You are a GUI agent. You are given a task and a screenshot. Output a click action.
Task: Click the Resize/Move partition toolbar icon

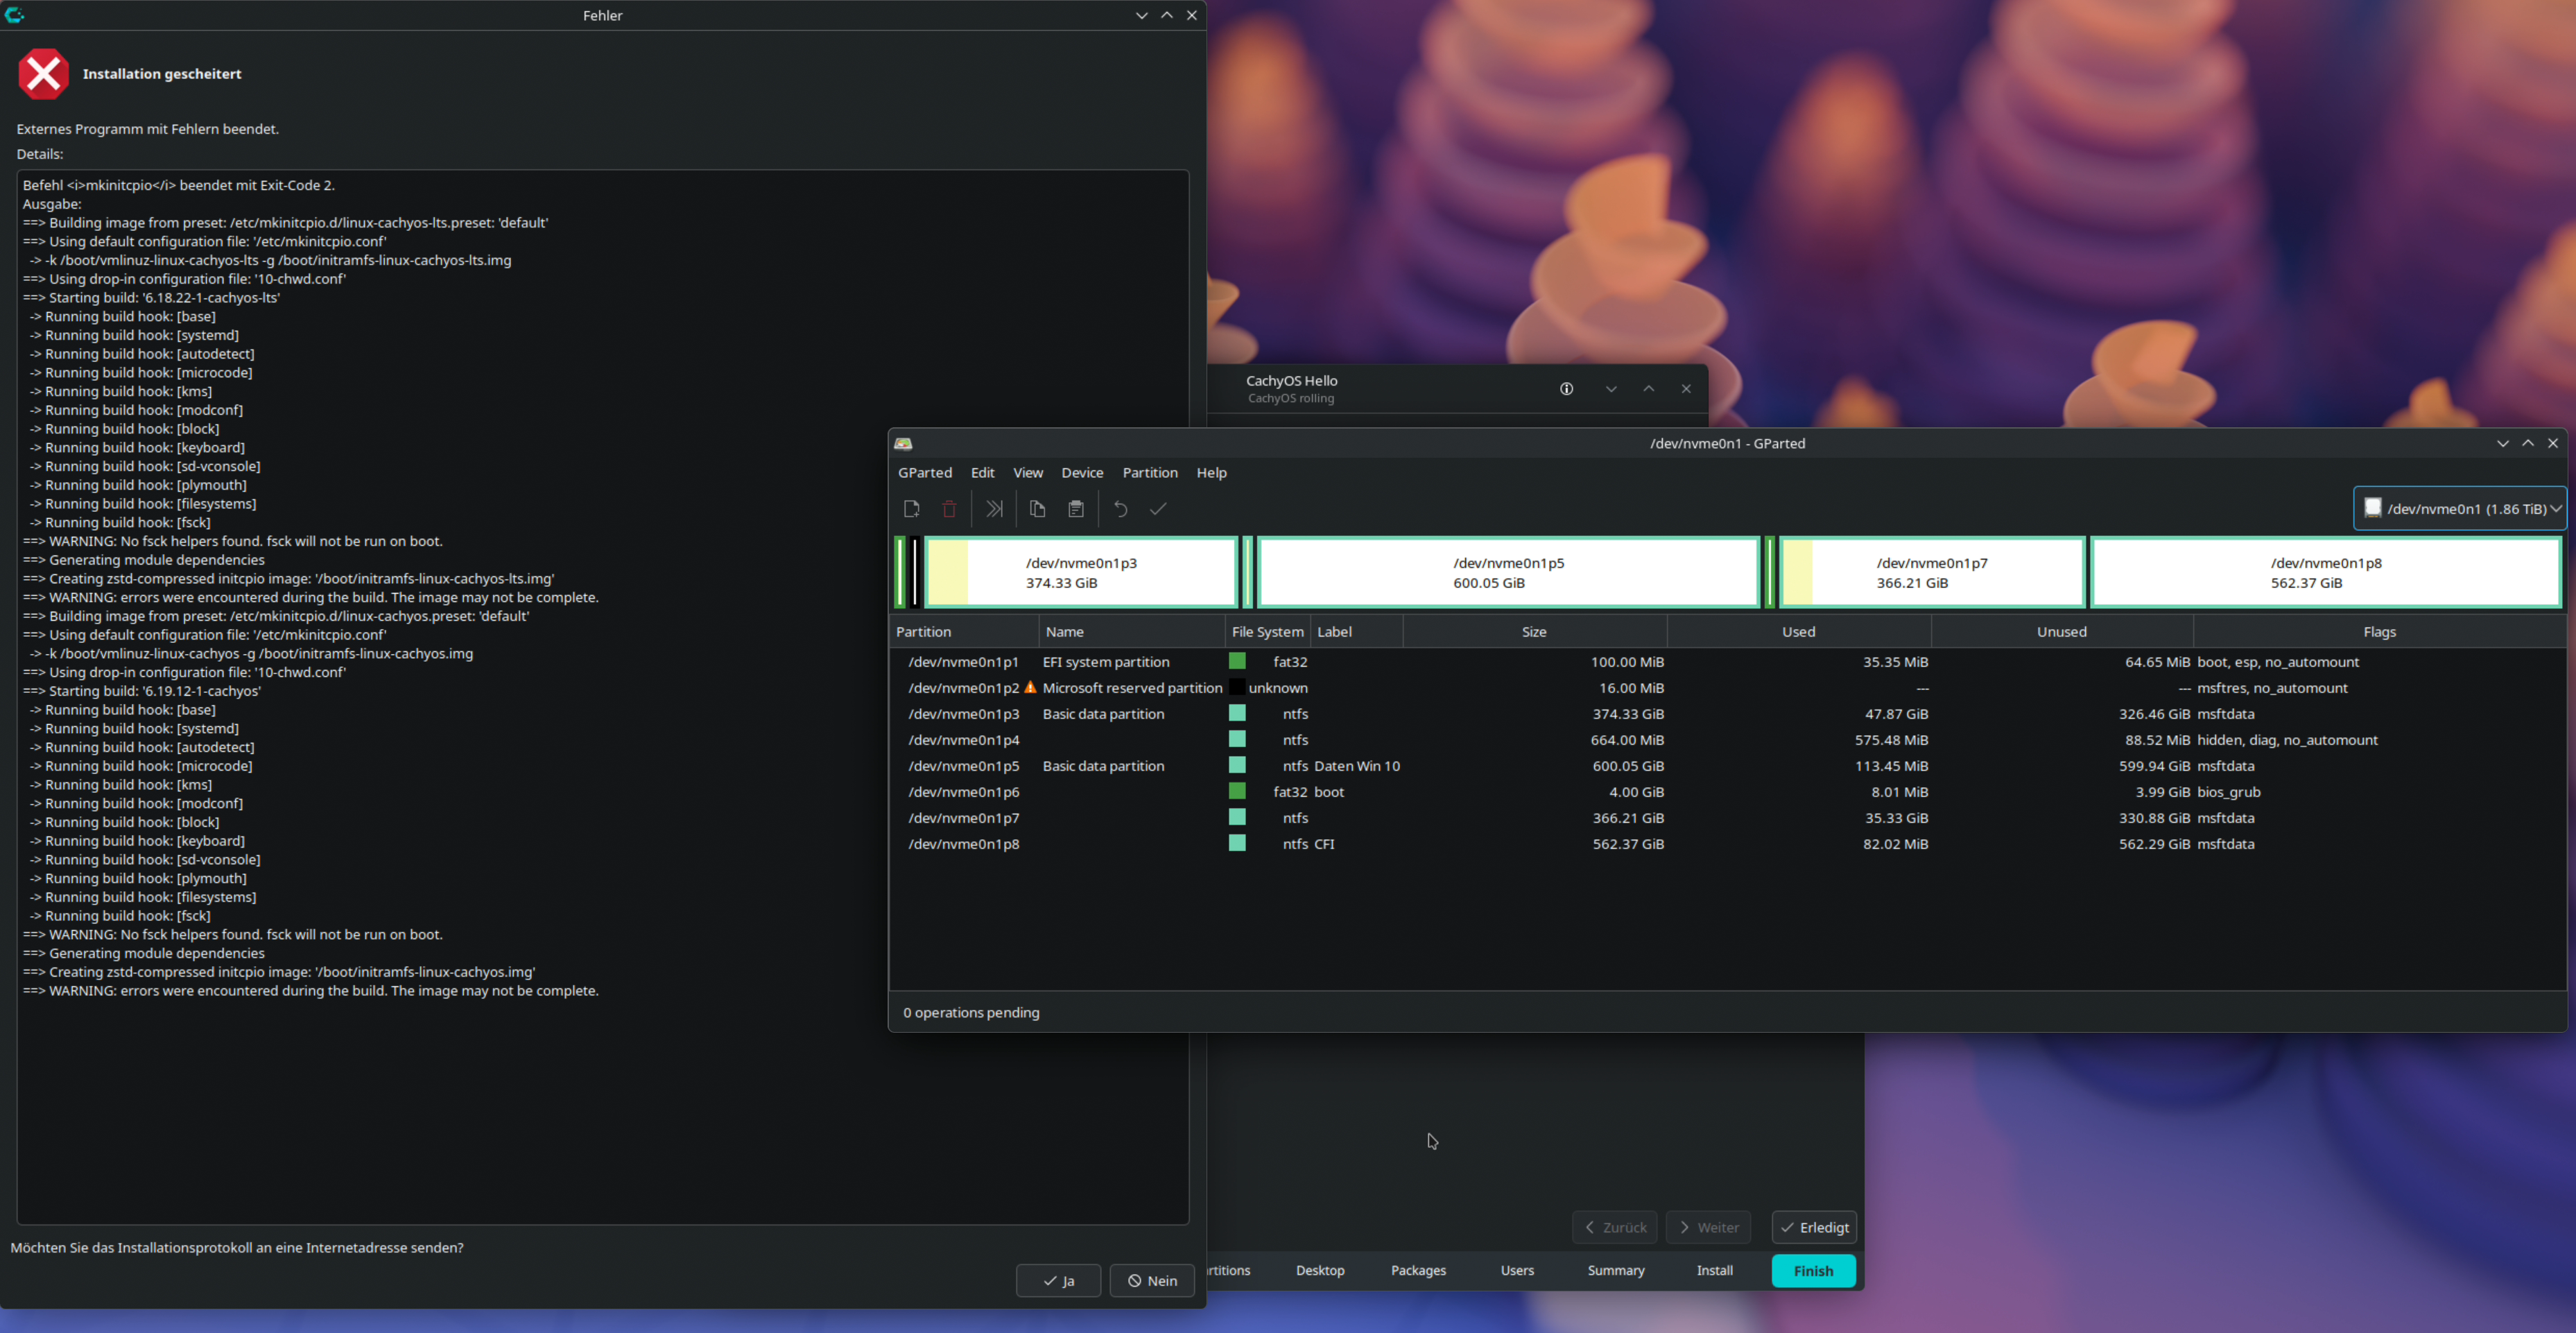click(x=994, y=509)
